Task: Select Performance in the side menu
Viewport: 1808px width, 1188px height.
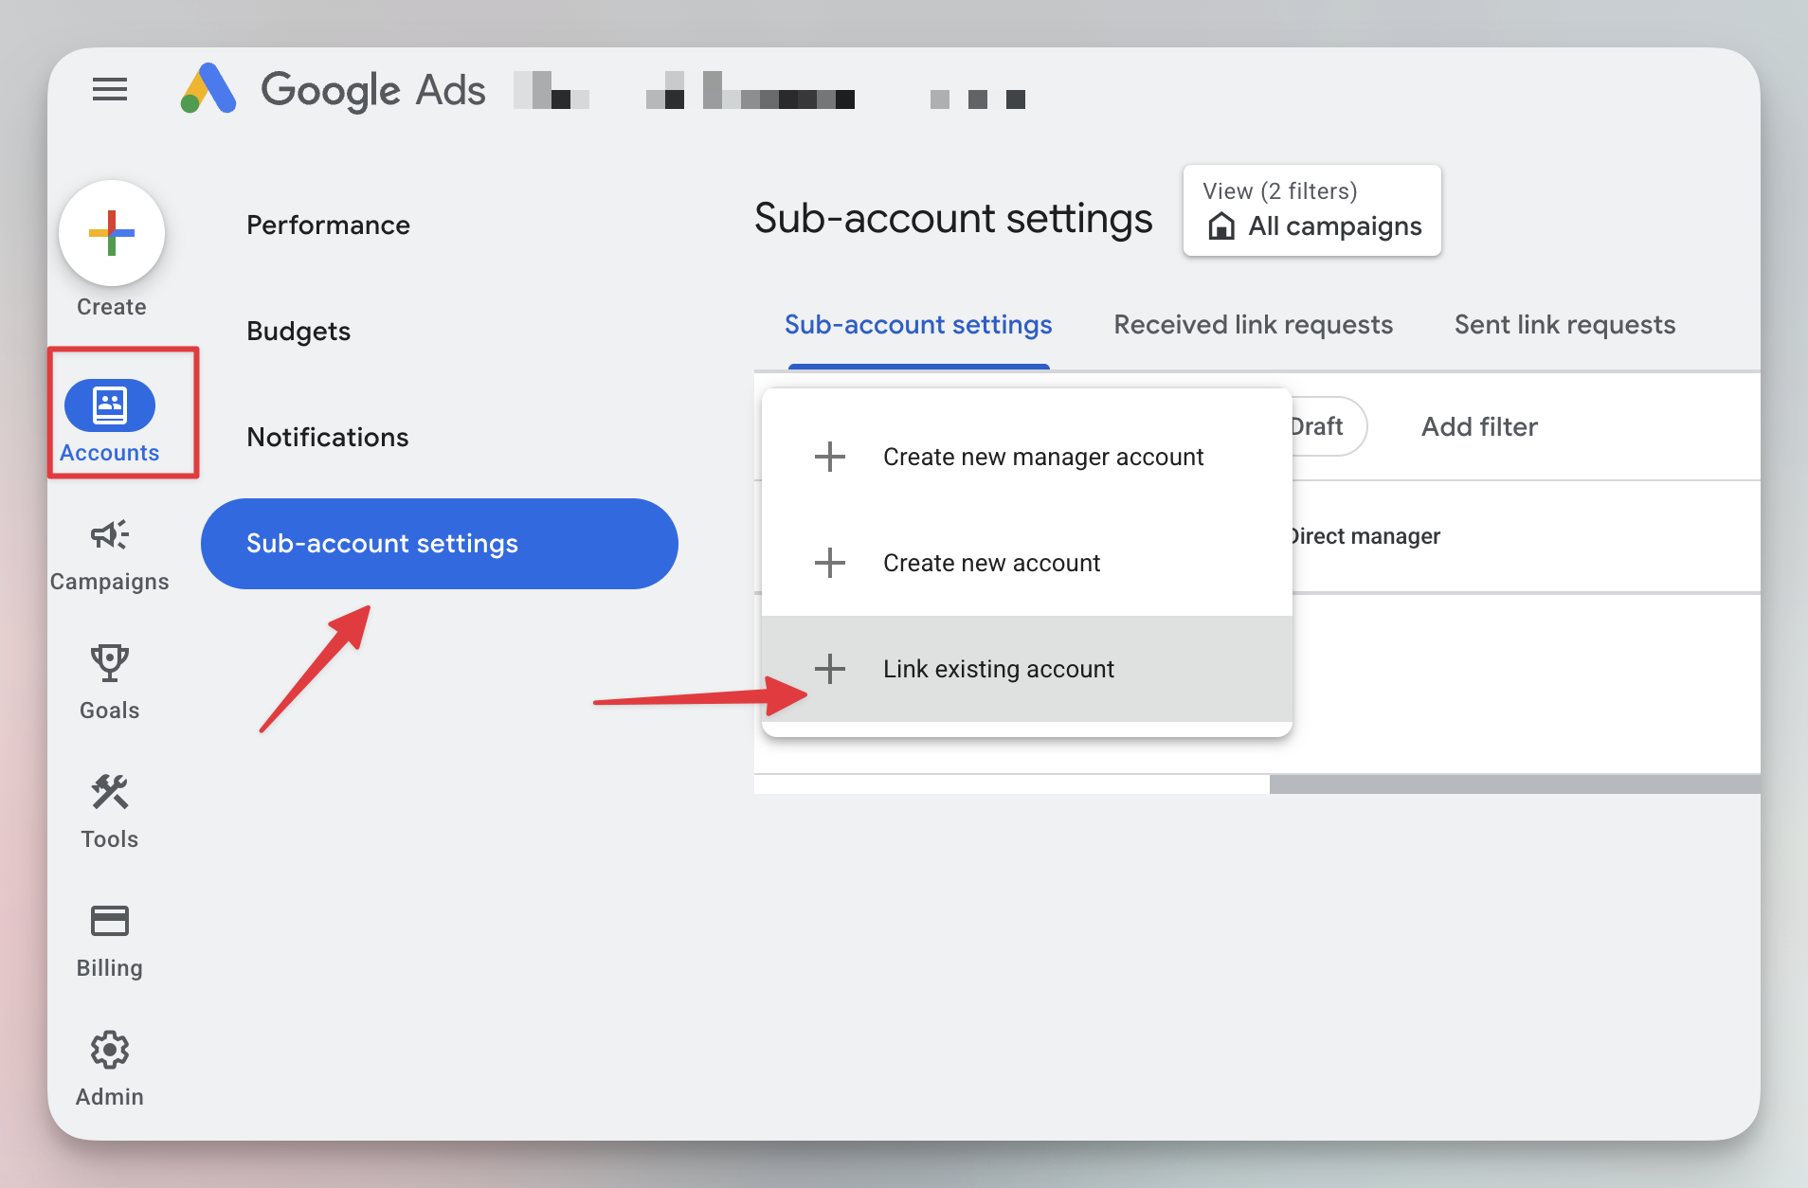Action: pos(329,225)
